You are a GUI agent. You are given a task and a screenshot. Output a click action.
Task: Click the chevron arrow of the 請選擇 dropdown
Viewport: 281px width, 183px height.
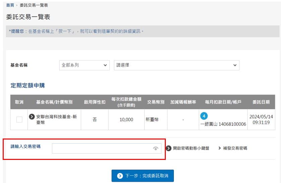coord(235,65)
